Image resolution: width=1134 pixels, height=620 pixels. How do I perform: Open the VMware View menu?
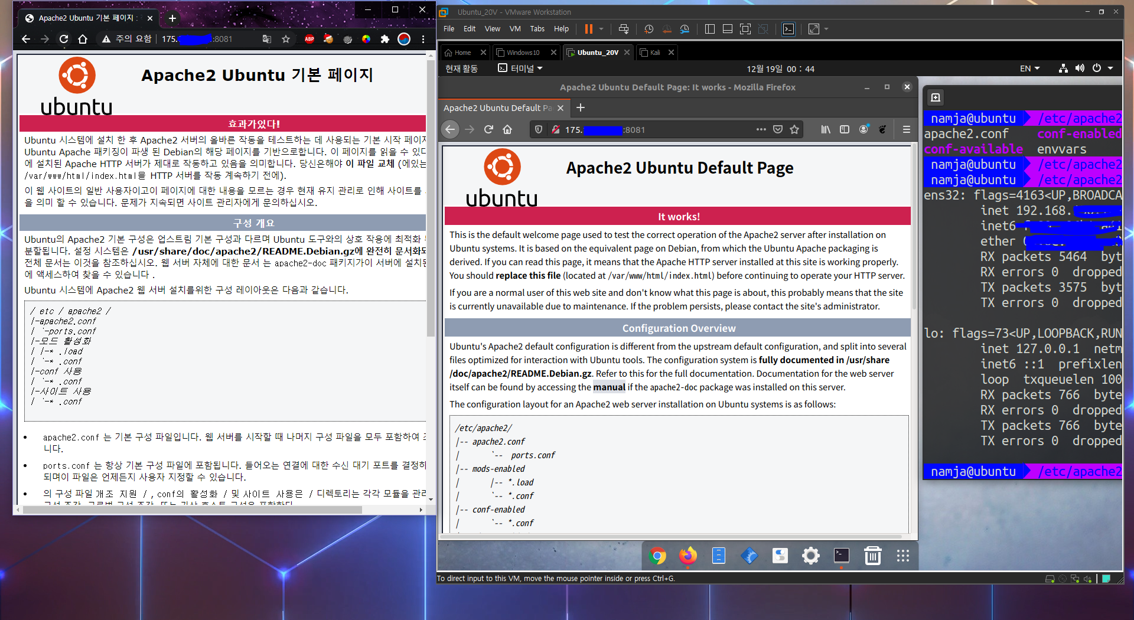point(492,29)
